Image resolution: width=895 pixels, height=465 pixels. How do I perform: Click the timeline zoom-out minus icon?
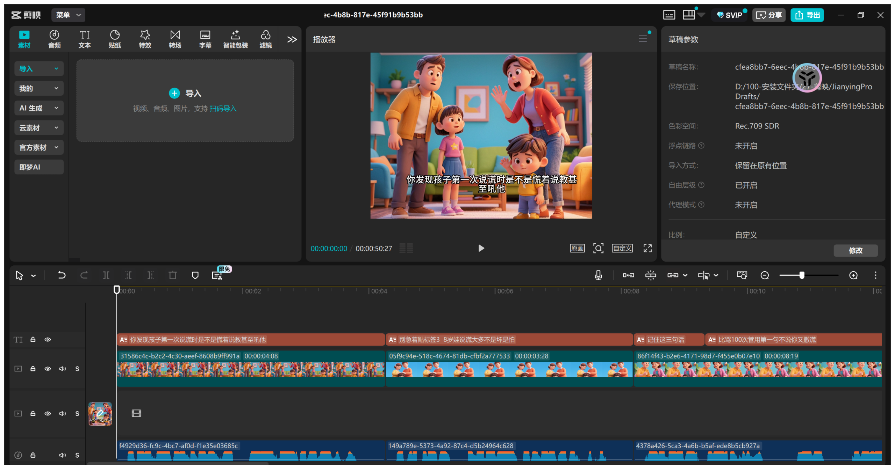pos(765,275)
